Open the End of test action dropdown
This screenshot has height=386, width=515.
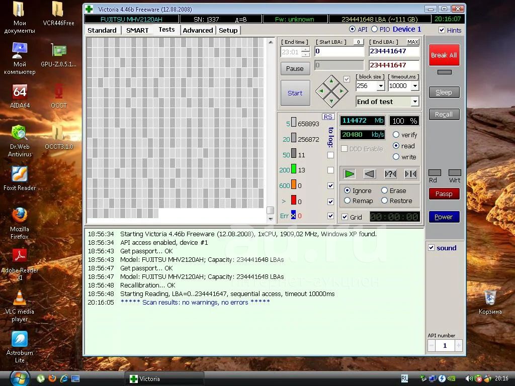click(415, 102)
